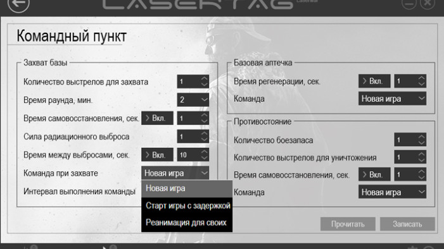The height and width of the screenshot is (249, 444).
Task: Increase radiation emission strength value
Action: (x=204, y=133)
